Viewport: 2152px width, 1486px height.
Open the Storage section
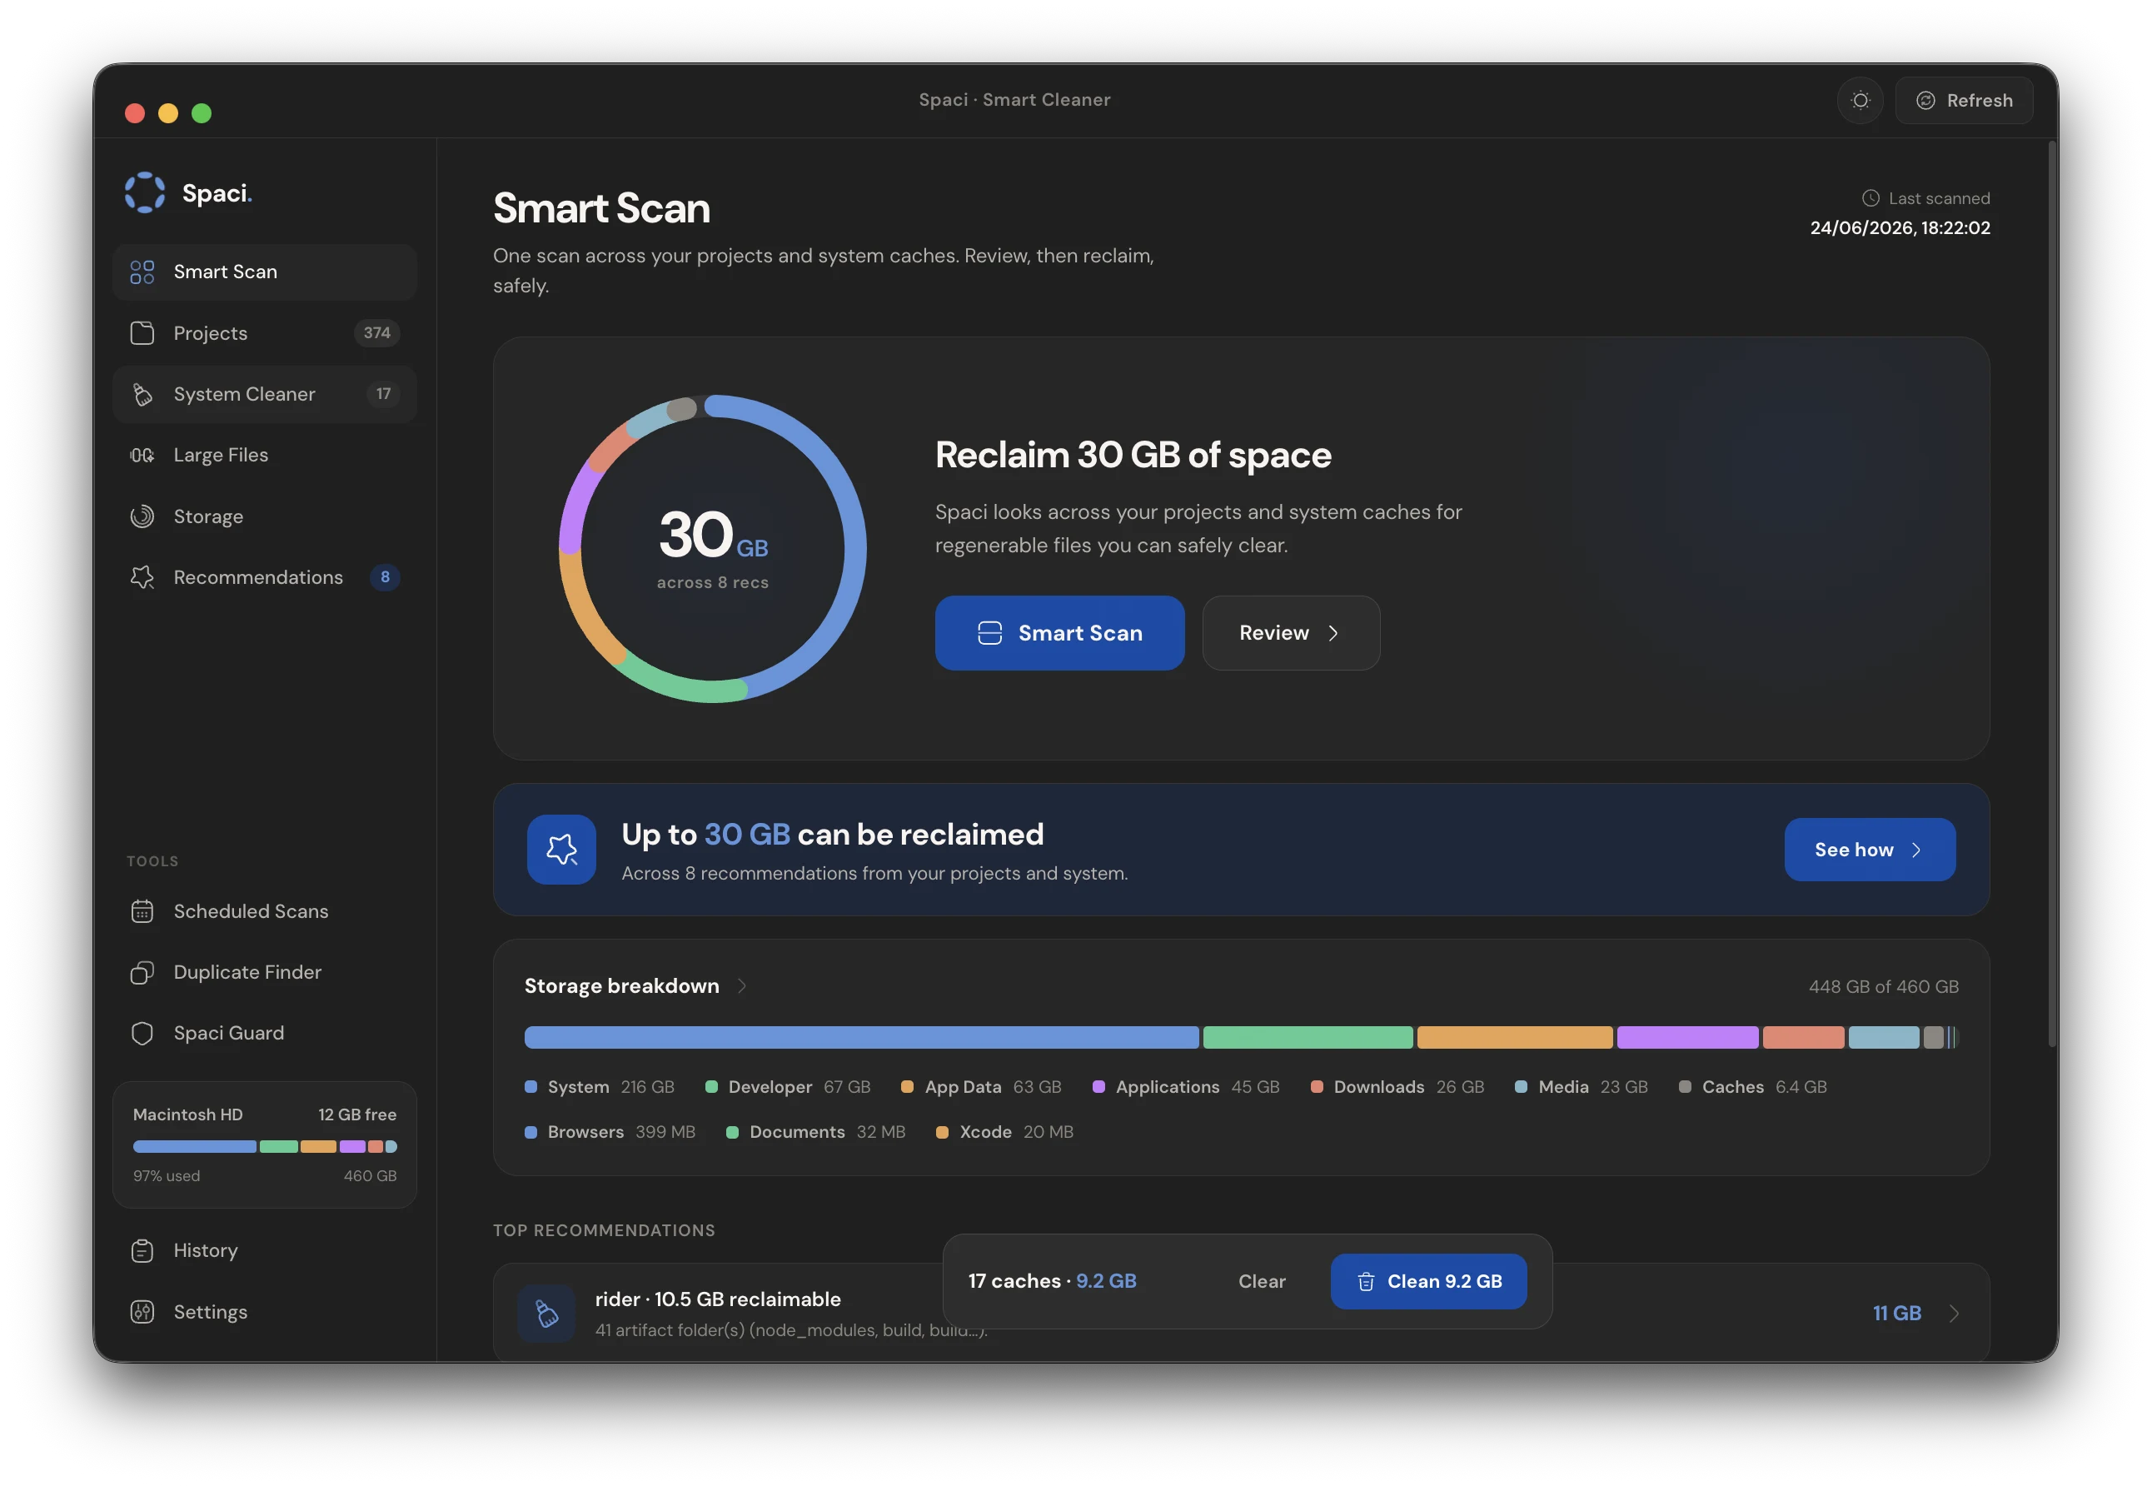[x=264, y=516]
